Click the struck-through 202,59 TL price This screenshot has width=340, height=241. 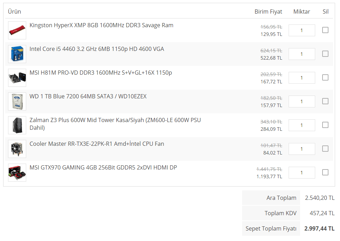pyautogui.click(x=271, y=74)
